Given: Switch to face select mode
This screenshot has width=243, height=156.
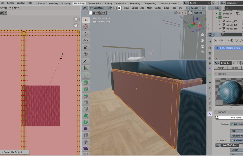Looking at the screenshot, I should coord(120,8).
